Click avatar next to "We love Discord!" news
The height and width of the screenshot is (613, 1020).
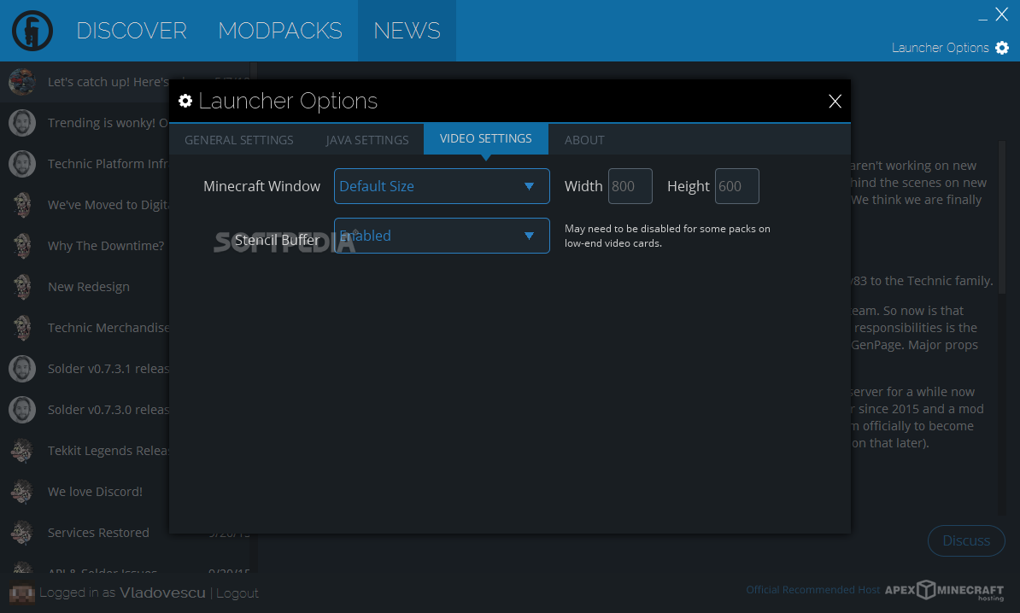(22, 492)
